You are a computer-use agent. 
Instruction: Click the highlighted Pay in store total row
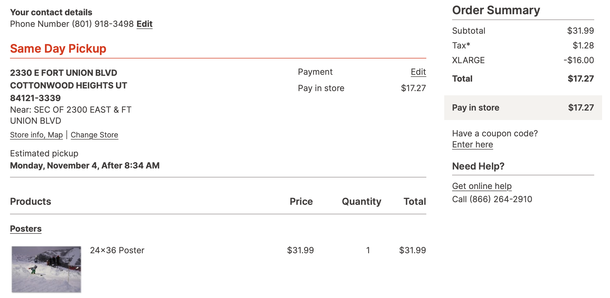pyautogui.click(x=523, y=108)
